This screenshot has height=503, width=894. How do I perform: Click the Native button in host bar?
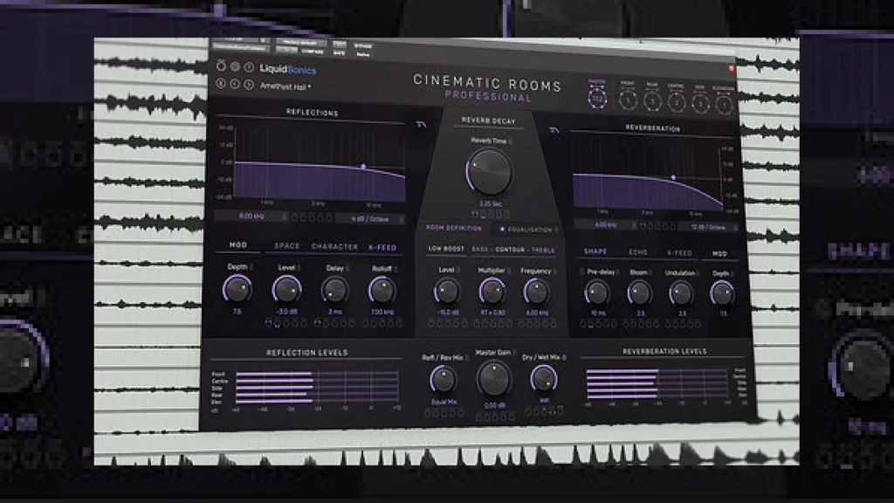[362, 54]
